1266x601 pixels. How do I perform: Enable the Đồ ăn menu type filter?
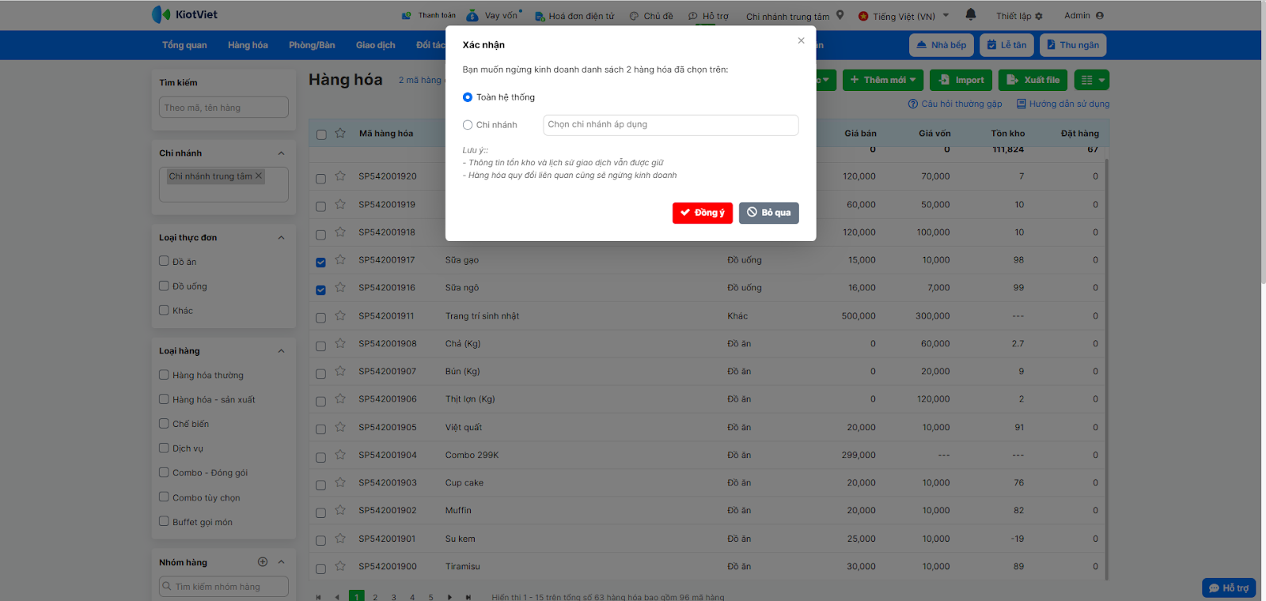(164, 261)
